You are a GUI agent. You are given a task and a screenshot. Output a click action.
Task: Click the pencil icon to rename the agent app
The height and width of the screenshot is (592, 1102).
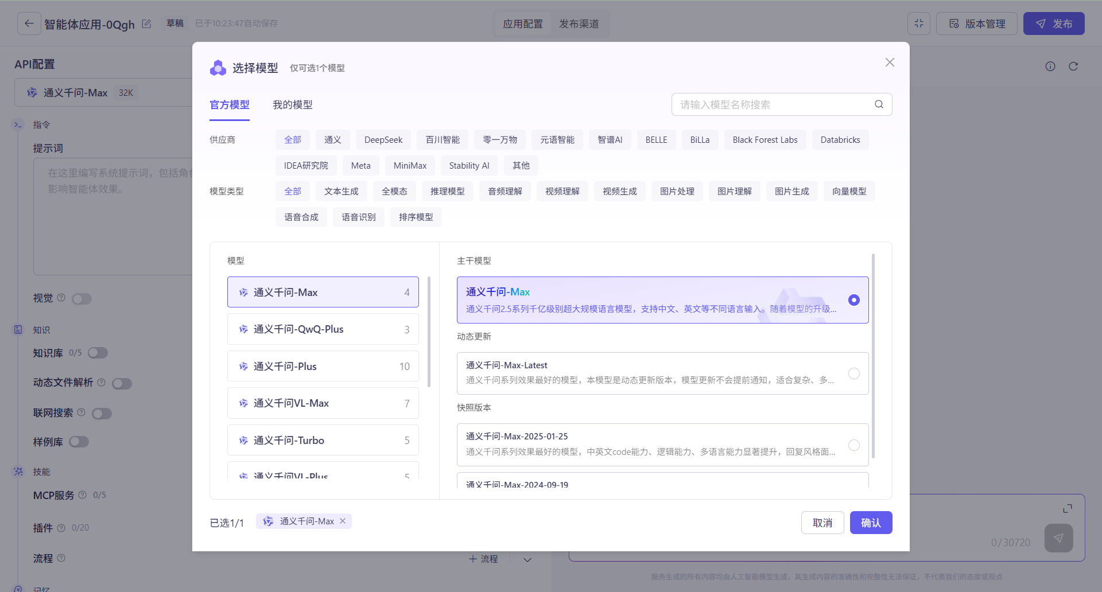tap(146, 24)
